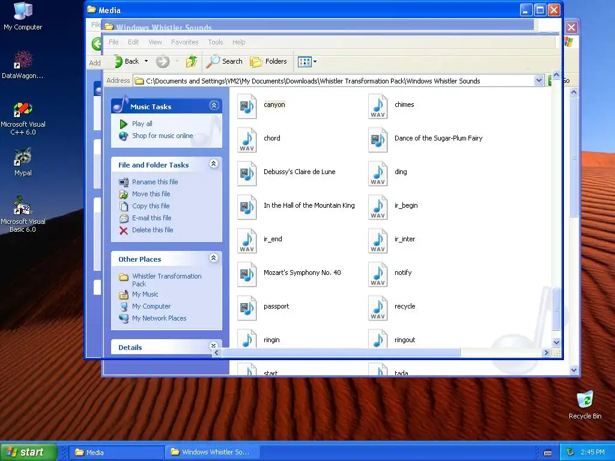Open the Address bar dropdown arrow
The height and width of the screenshot is (461, 615).
(x=539, y=81)
